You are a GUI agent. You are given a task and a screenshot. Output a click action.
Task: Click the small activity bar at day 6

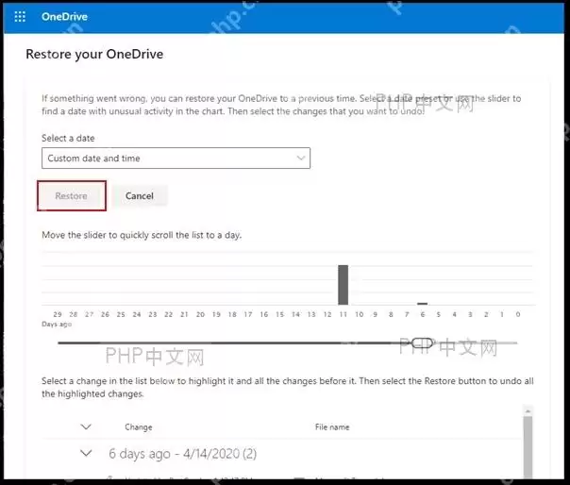click(423, 304)
